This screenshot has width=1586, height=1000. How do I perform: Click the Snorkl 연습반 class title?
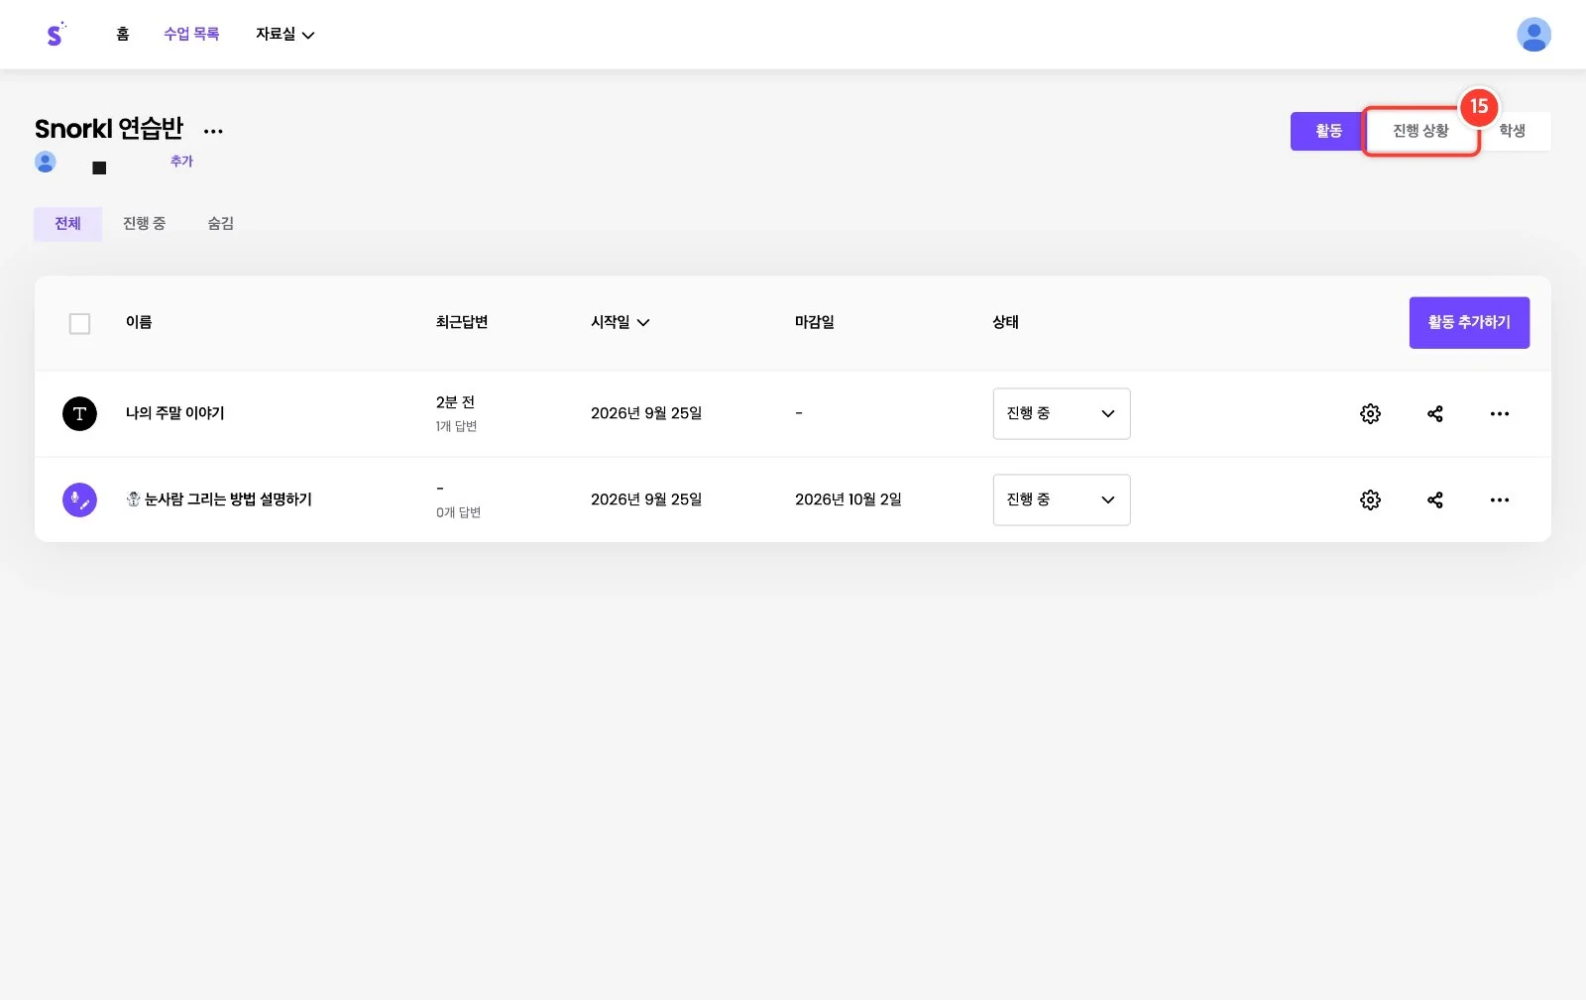(109, 129)
